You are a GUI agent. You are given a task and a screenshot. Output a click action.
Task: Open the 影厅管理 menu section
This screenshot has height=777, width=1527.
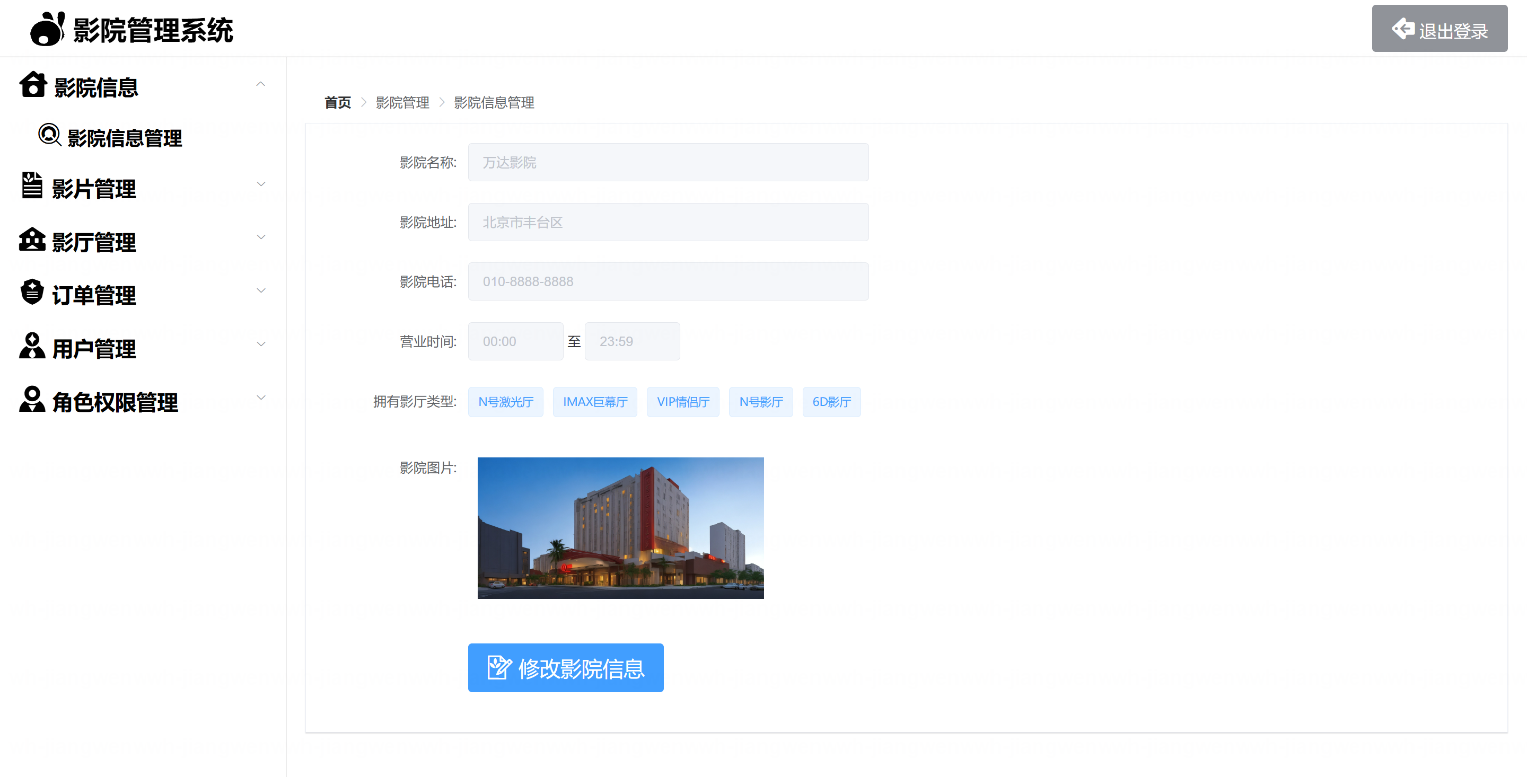point(94,242)
